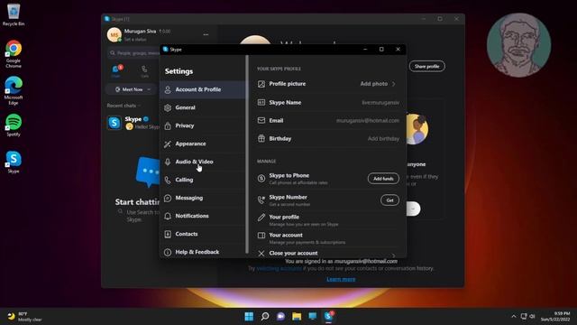Click Add funds button
This screenshot has width=577, height=325.
[383, 179]
